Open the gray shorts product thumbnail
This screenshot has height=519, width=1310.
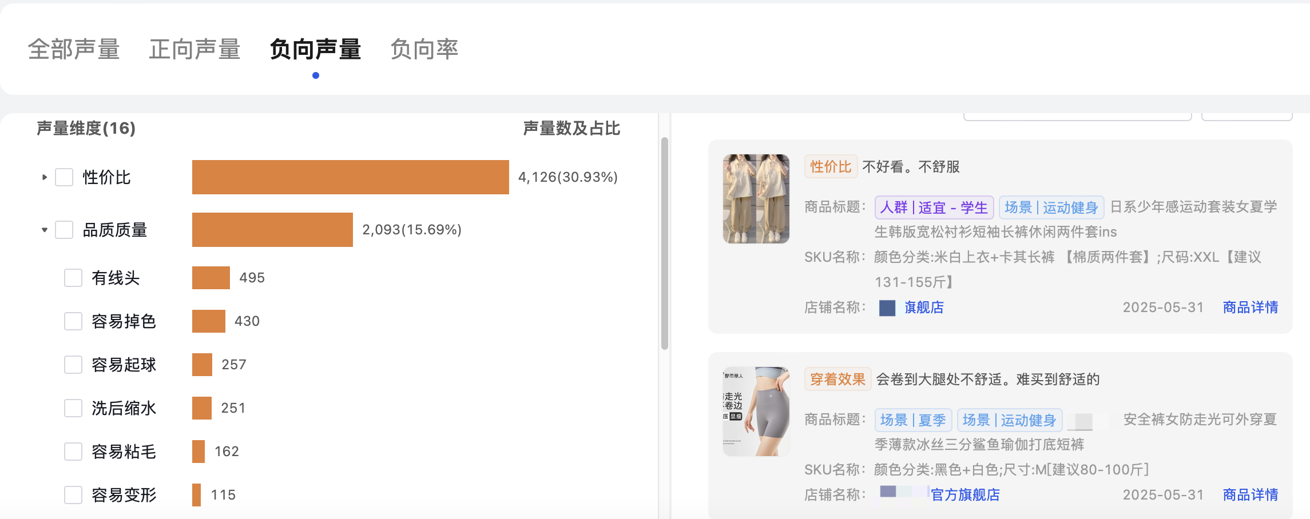click(x=756, y=412)
